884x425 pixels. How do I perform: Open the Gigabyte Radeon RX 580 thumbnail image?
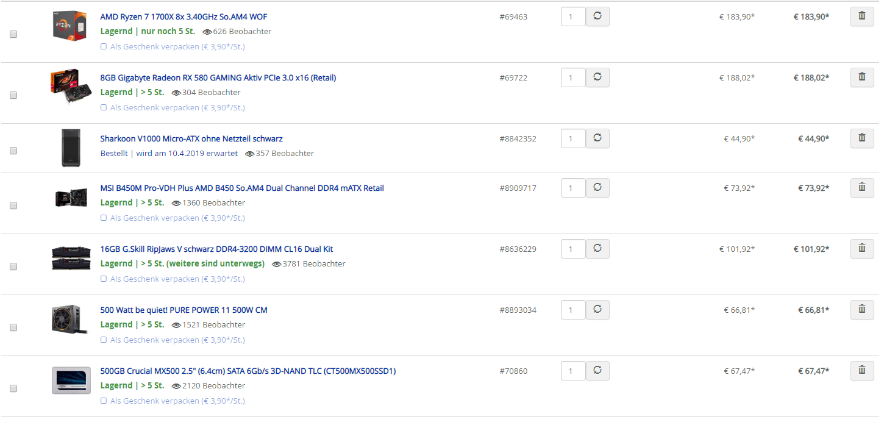tap(71, 87)
